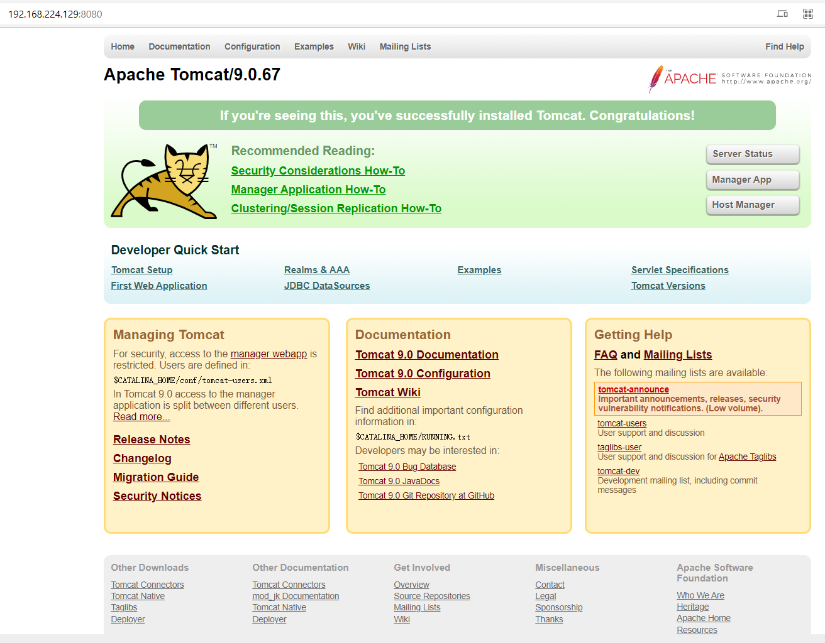Viewport: 825px width, 643px height.
Task: Open Deployer under Other Downloads
Action: tap(128, 619)
